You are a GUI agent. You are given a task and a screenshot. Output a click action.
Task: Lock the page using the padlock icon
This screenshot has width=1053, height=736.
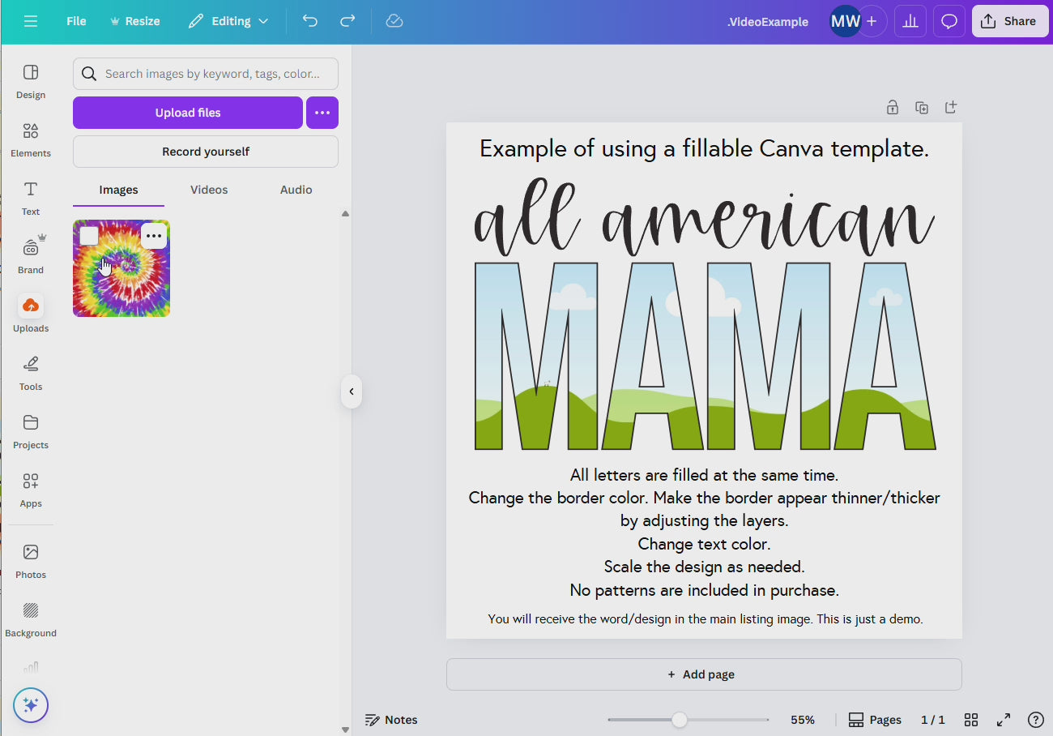tap(892, 107)
